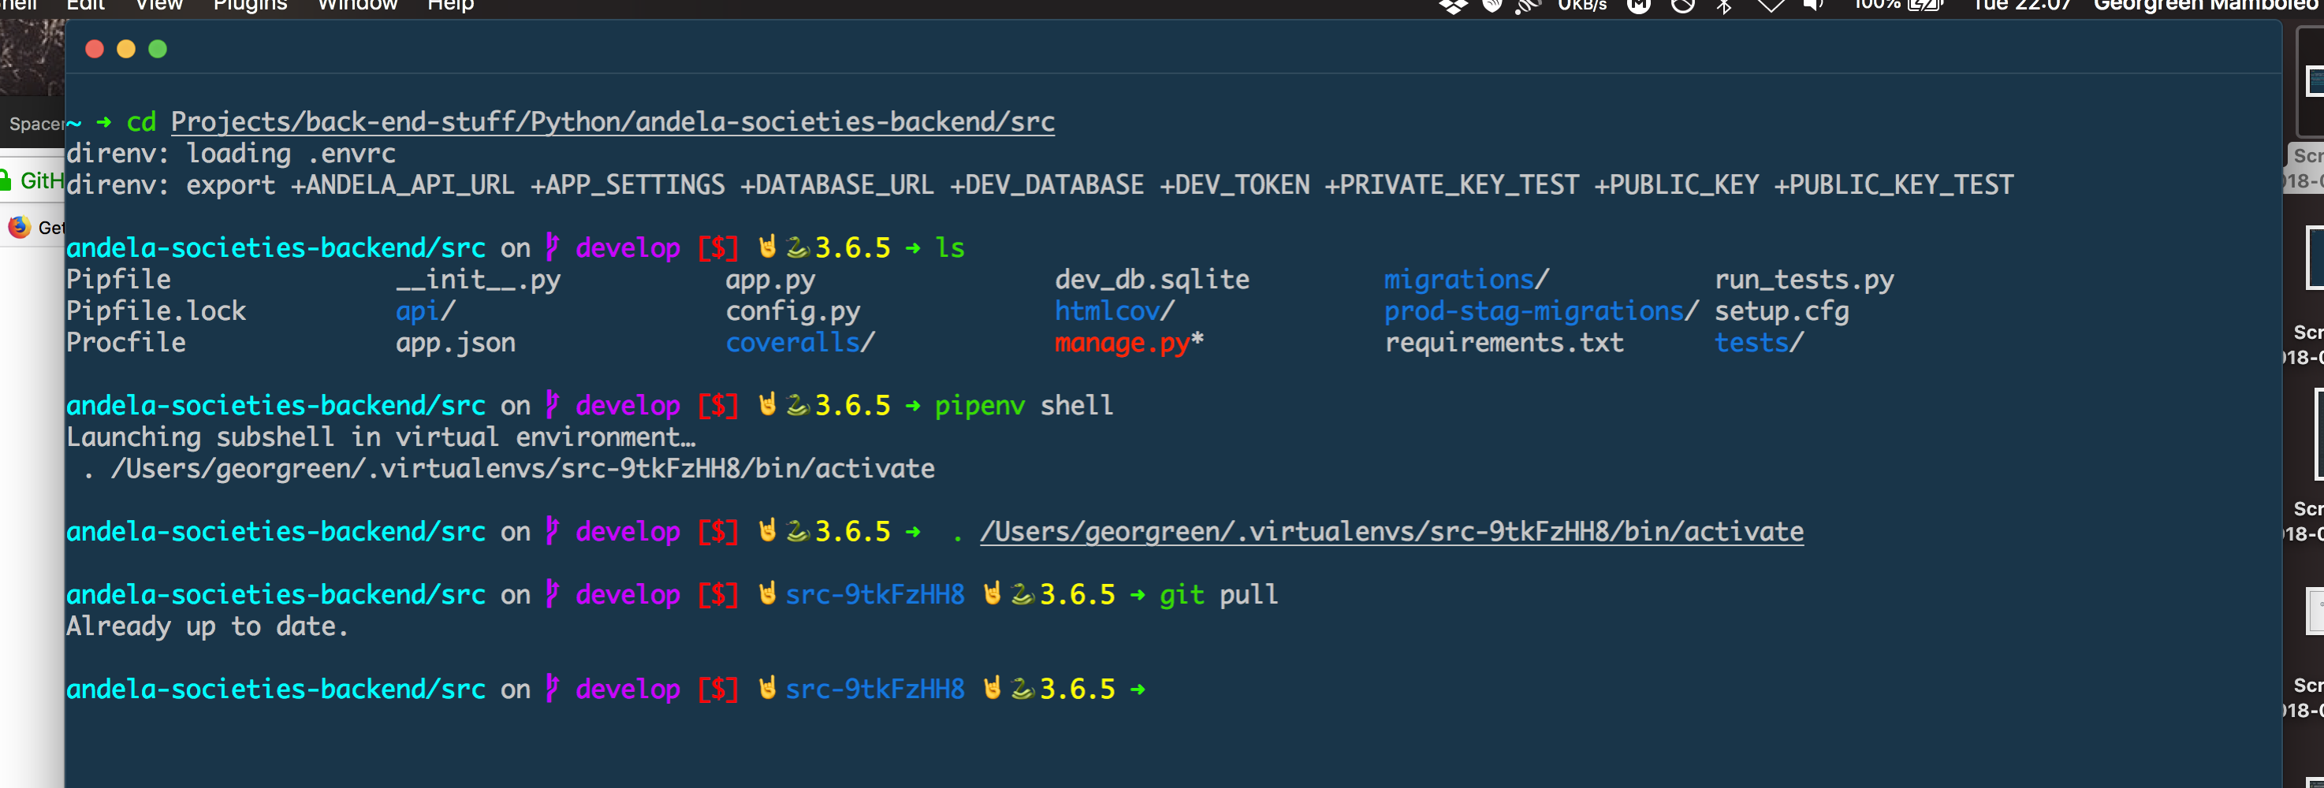Select the 'tests/' directory name
Image resolution: width=2324 pixels, height=788 pixels.
pyautogui.click(x=1760, y=343)
